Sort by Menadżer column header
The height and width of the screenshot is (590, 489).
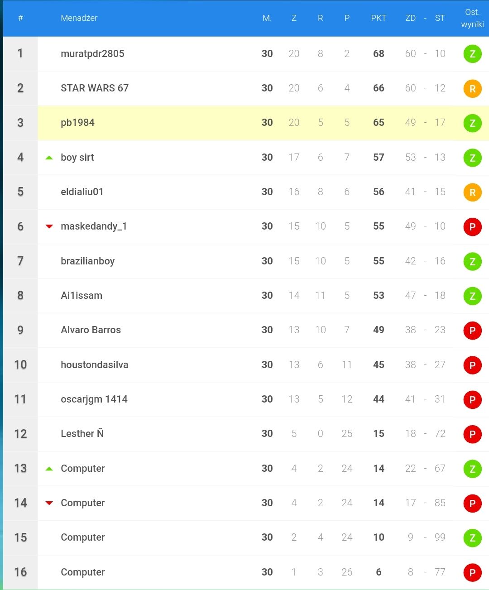79,18
